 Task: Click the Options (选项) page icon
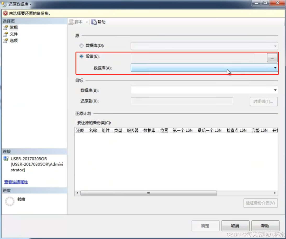pyautogui.click(x=5, y=41)
